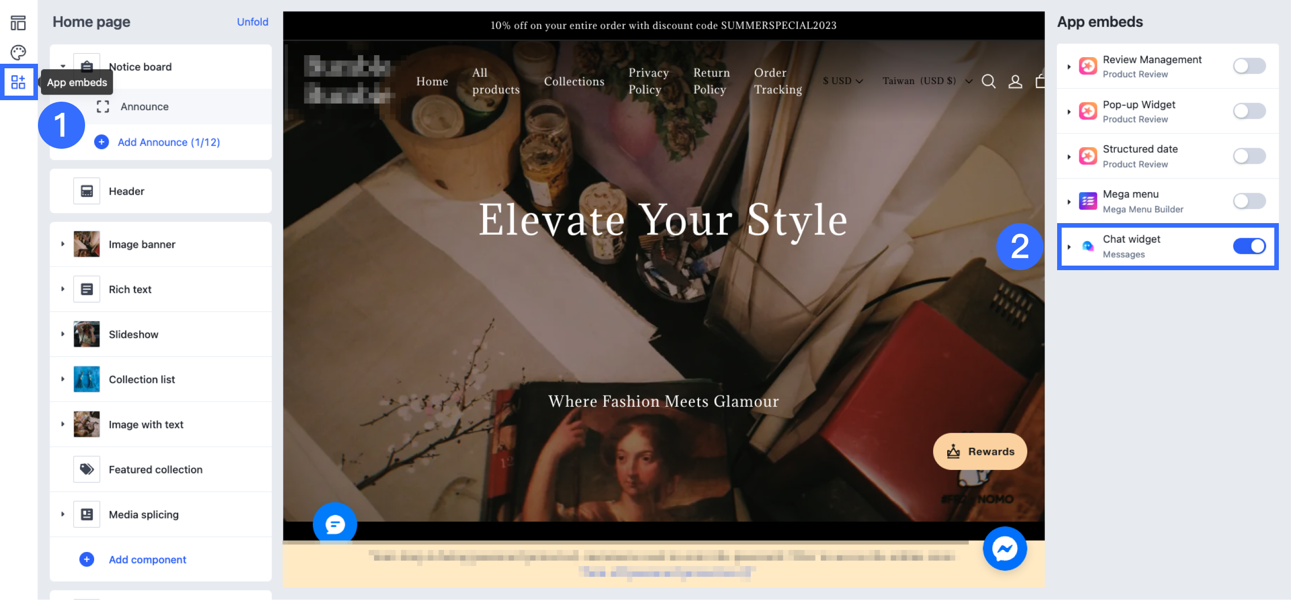
Task: Enable the Review Management toggle
Action: click(x=1249, y=66)
